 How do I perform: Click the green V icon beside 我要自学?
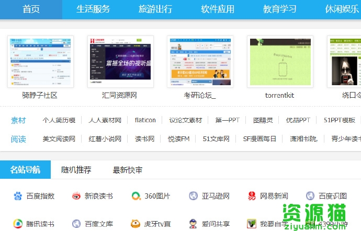click(252, 224)
